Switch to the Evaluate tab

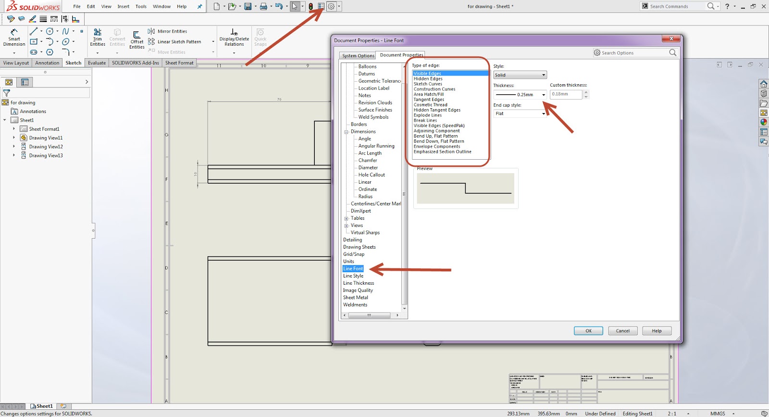coord(97,63)
